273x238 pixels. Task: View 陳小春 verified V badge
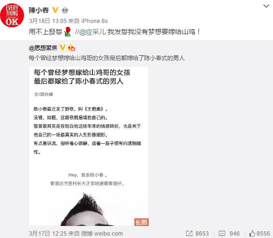coord(55,10)
